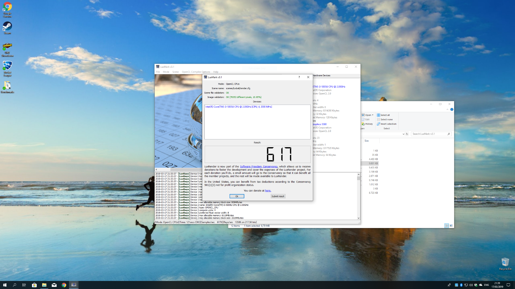Image resolution: width=515 pixels, height=289 pixels.
Task: Click the log panel scroll up arrow
Action: tap(359, 174)
